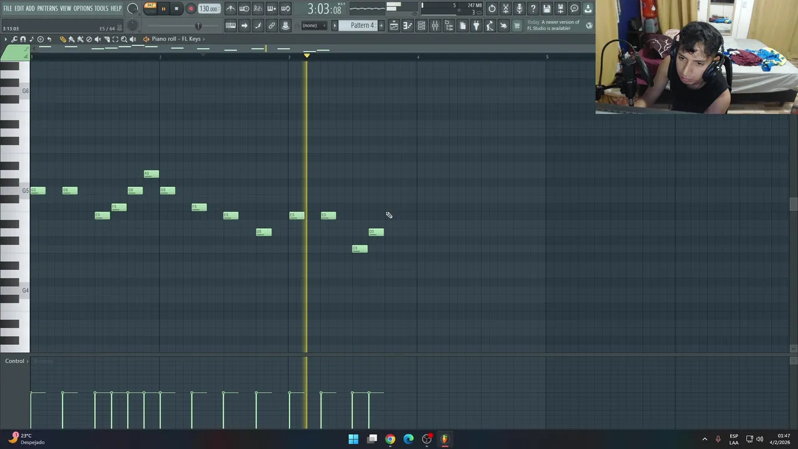The width and height of the screenshot is (798, 449).
Task: Open the piano roll wrench Tools menu
Action: pos(14,39)
